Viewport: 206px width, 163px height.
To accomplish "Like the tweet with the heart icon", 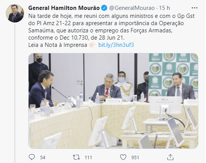I will click(x=123, y=157).
